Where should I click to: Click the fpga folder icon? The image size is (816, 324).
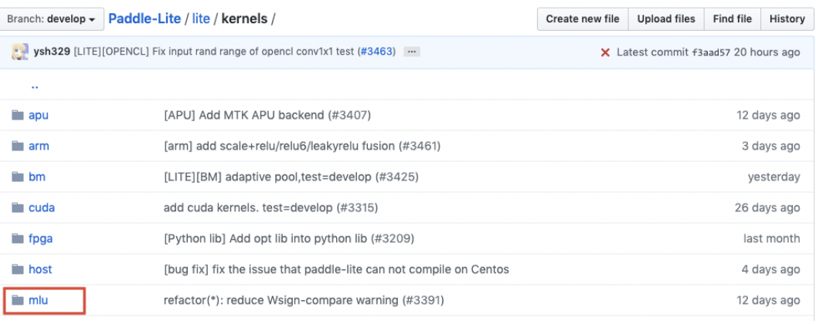tap(18, 238)
